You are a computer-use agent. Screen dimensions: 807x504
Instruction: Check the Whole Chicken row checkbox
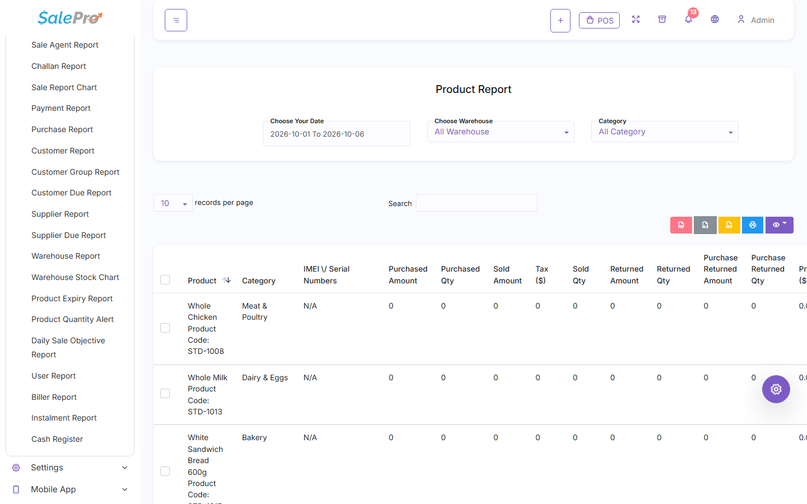[x=165, y=328]
